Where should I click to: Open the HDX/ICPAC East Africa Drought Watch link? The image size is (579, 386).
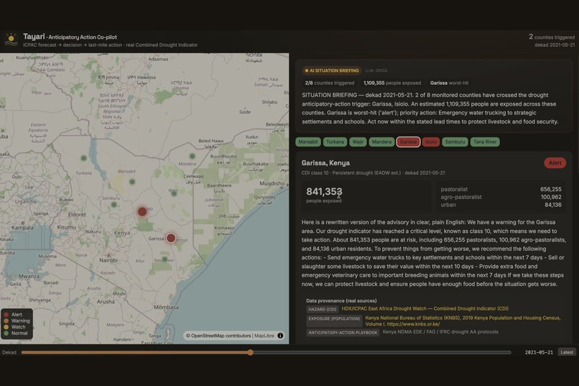click(x=425, y=308)
